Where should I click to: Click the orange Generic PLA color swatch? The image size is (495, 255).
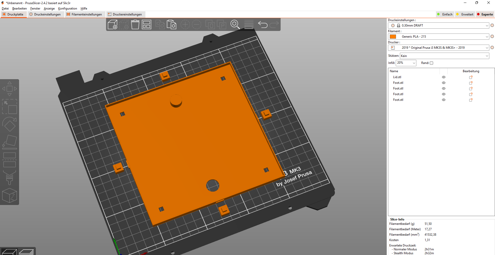click(393, 37)
